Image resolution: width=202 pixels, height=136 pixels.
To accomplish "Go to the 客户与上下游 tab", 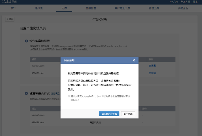I will (x=114, y=7).
